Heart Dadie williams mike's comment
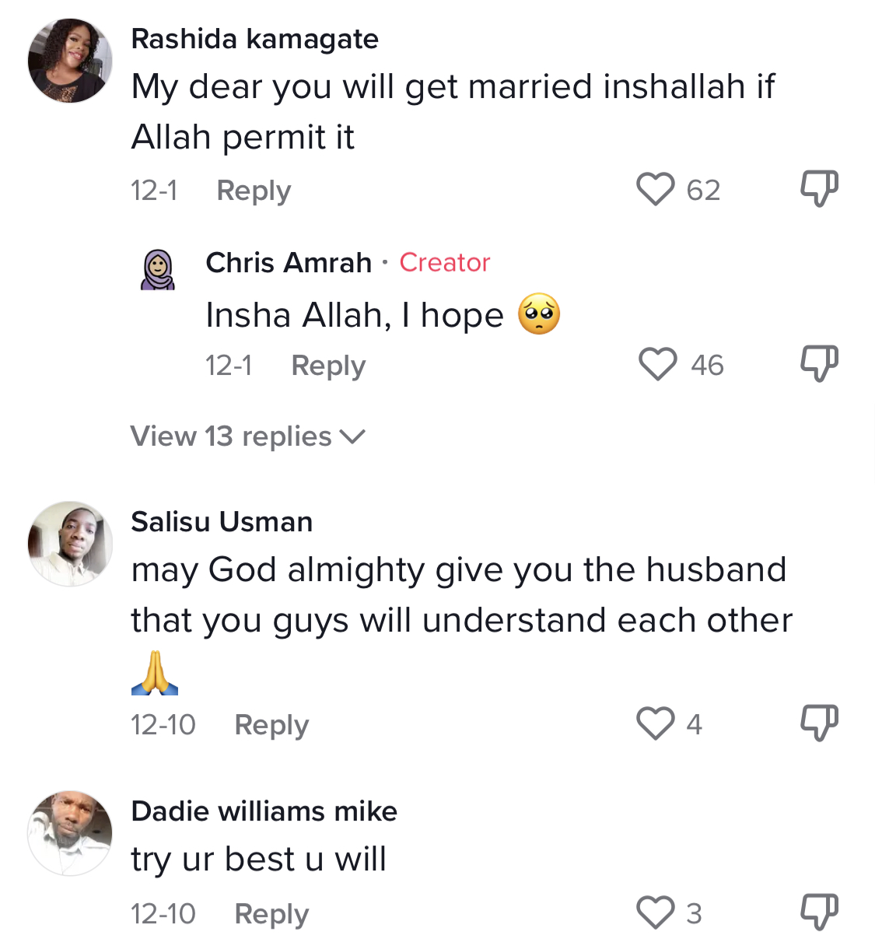The image size is (875, 949). tap(656, 912)
